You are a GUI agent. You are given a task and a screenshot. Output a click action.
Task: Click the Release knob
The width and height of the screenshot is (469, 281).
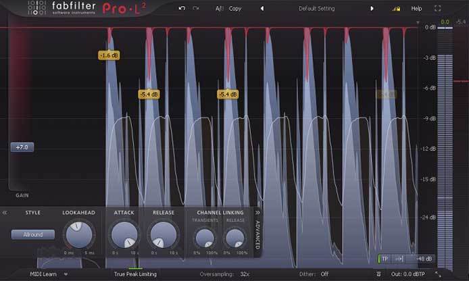pos(164,234)
